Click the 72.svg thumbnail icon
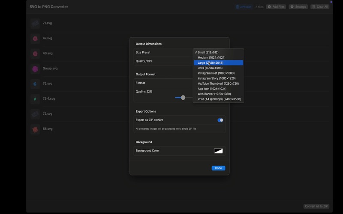This screenshot has width=343, height=214. (x=35, y=114)
